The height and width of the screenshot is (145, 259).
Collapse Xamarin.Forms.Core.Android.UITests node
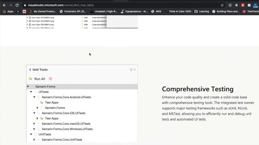34,97
